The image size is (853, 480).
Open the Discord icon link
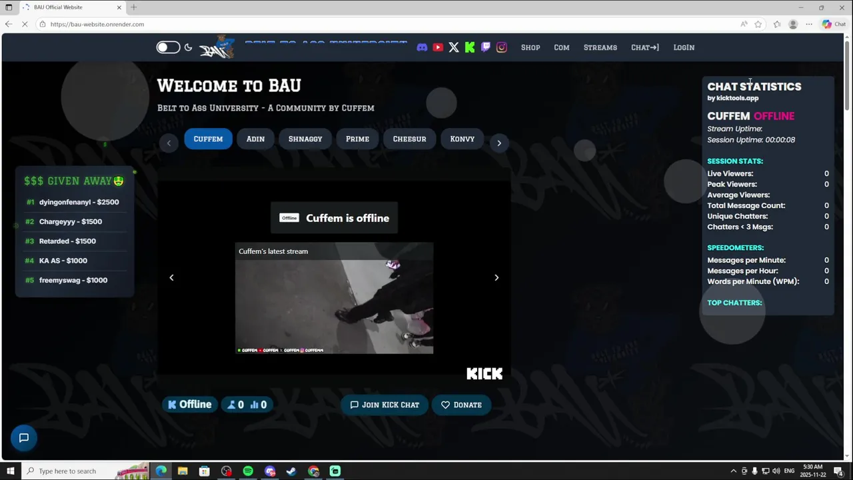point(422,47)
